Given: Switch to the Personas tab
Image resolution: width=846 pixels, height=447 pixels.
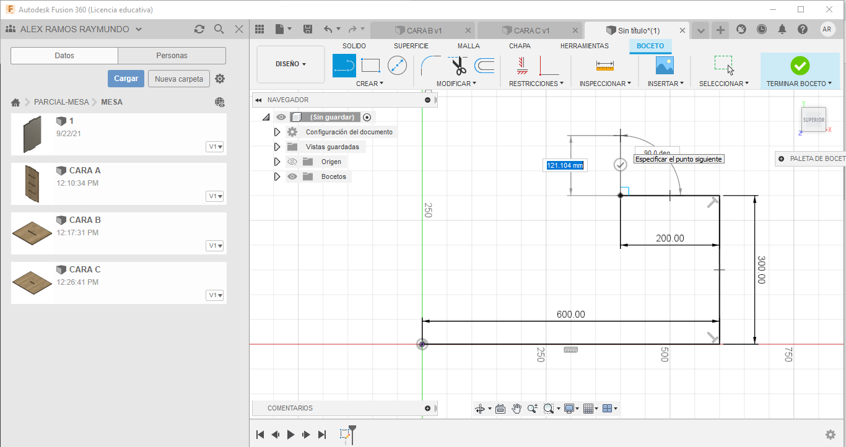Looking at the screenshot, I should pos(172,56).
